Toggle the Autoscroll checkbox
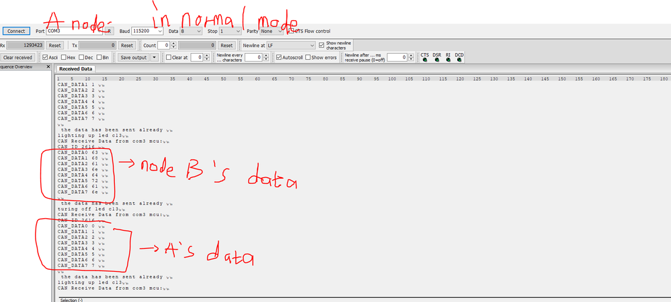The height and width of the screenshot is (302, 671). 279,57
